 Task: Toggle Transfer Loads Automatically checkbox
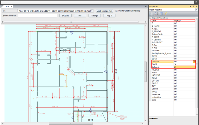pyautogui.click(x=117, y=11)
